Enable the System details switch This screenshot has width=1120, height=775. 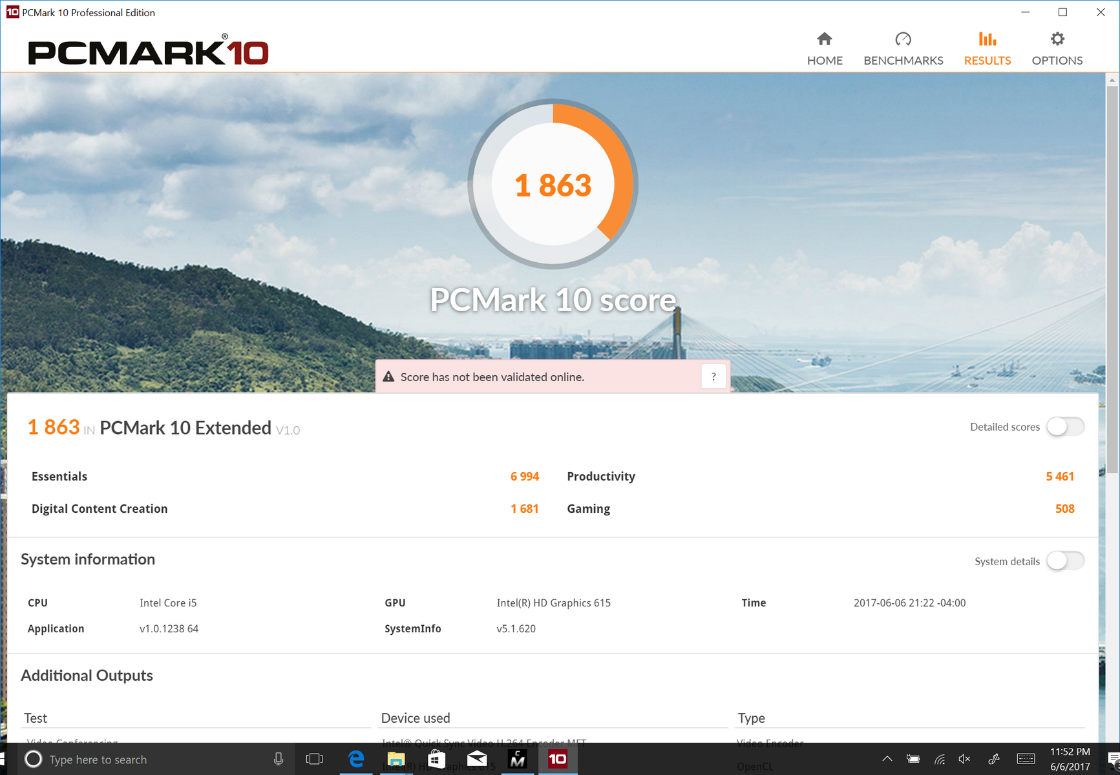pyautogui.click(x=1065, y=561)
